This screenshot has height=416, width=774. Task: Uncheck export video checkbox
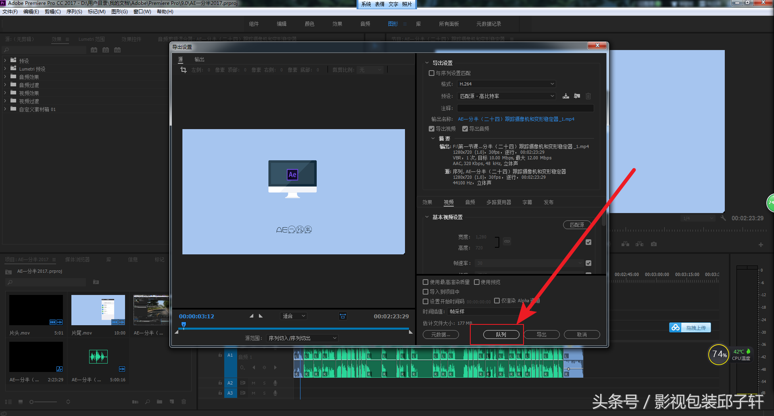pos(432,129)
